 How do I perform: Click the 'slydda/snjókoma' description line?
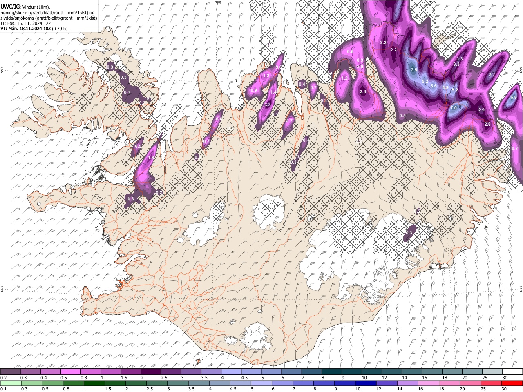coord(49,18)
